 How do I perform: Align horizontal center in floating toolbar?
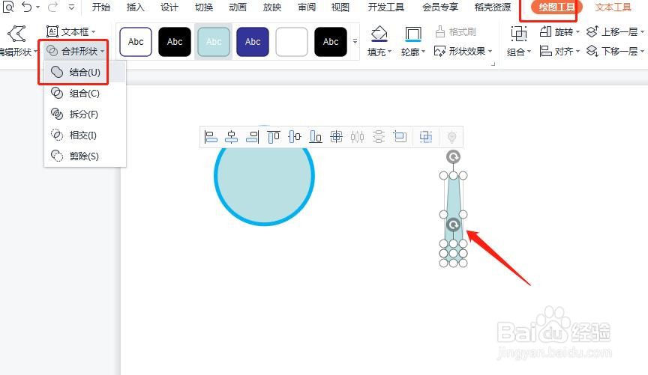tap(232, 136)
